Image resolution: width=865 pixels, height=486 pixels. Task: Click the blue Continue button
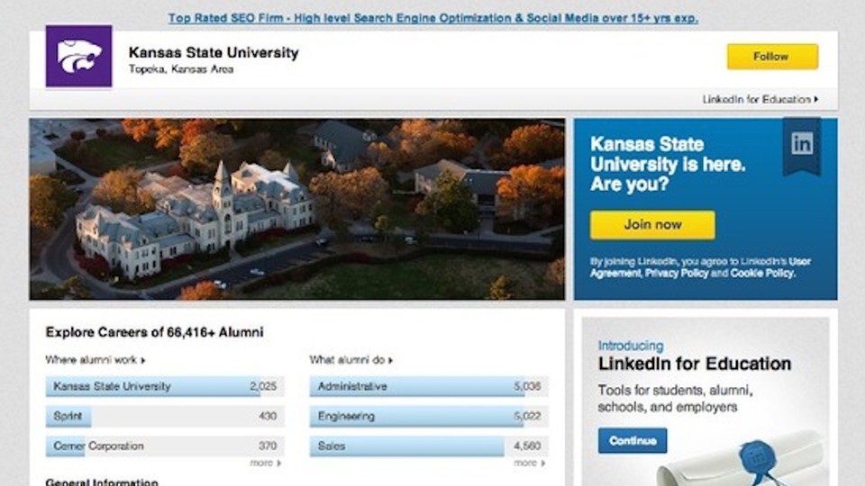pyautogui.click(x=633, y=441)
